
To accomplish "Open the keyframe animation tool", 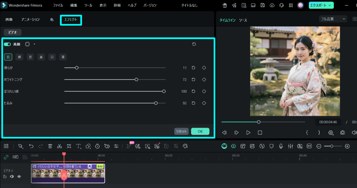I will coord(107,146).
